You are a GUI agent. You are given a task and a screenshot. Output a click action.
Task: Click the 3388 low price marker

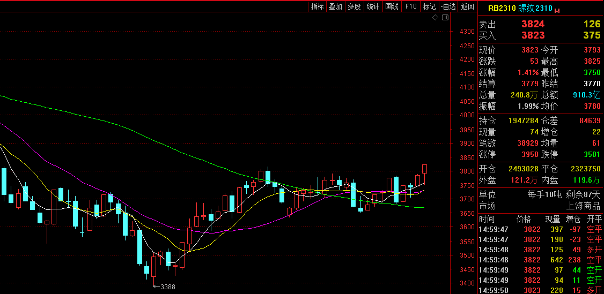(165, 287)
